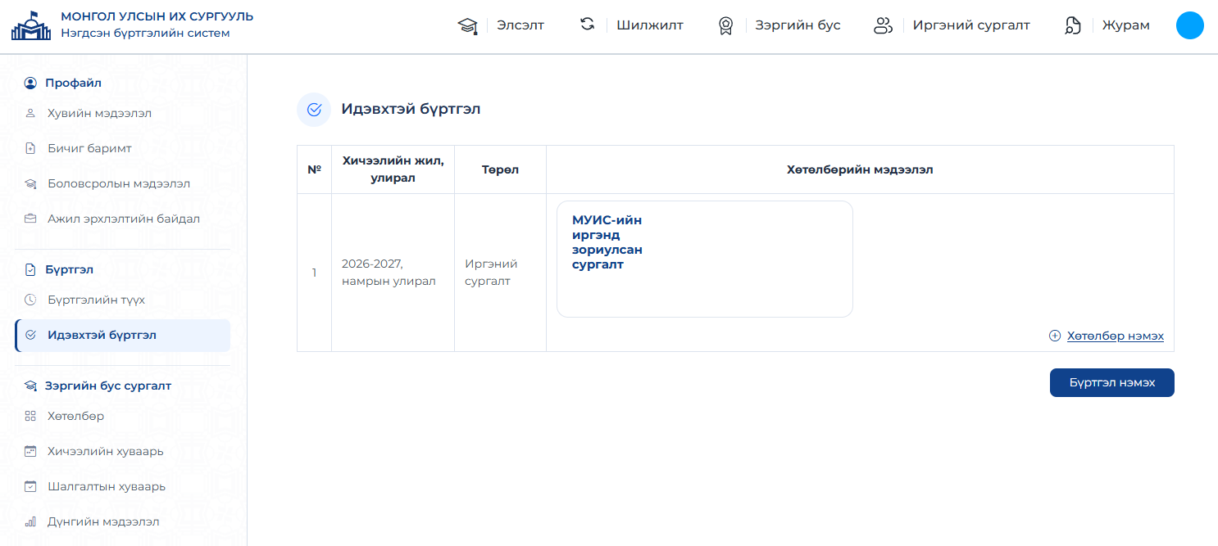Viewport: 1218px width, 546px height.
Task: Open the МУИС-ийн иргэнд зориулсан сургалт card
Action: point(705,259)
